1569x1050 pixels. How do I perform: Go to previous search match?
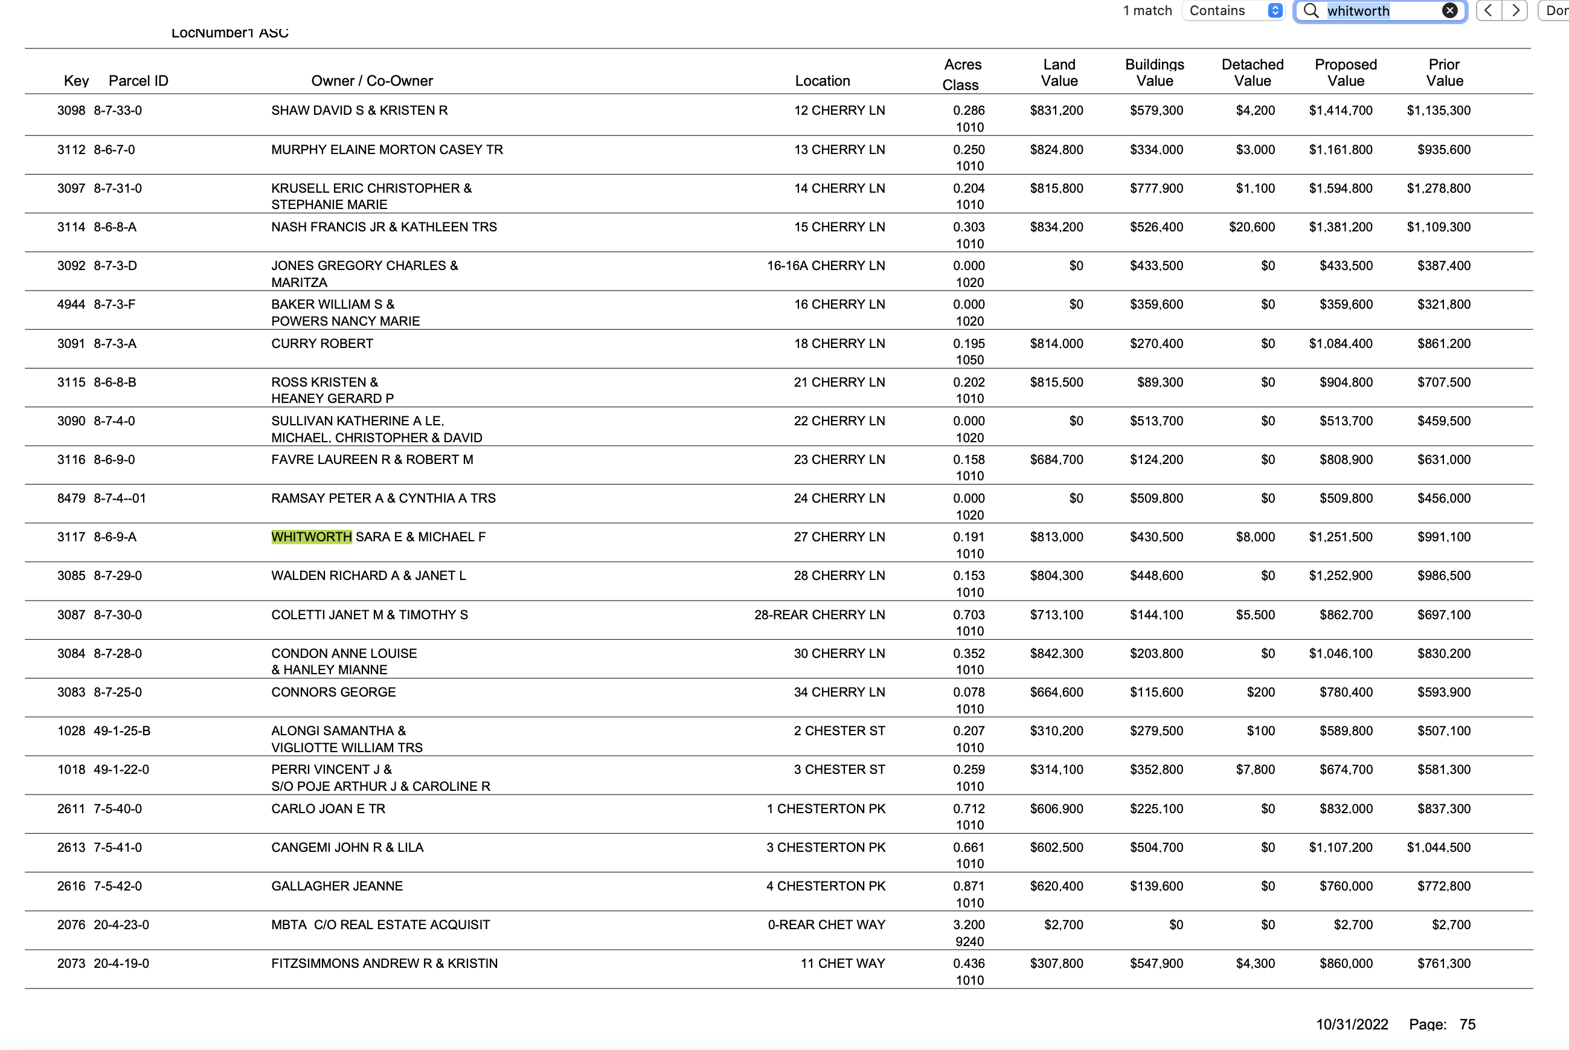(1489, 11)
